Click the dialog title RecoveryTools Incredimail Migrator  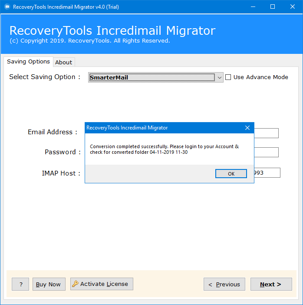click(127, 128)
